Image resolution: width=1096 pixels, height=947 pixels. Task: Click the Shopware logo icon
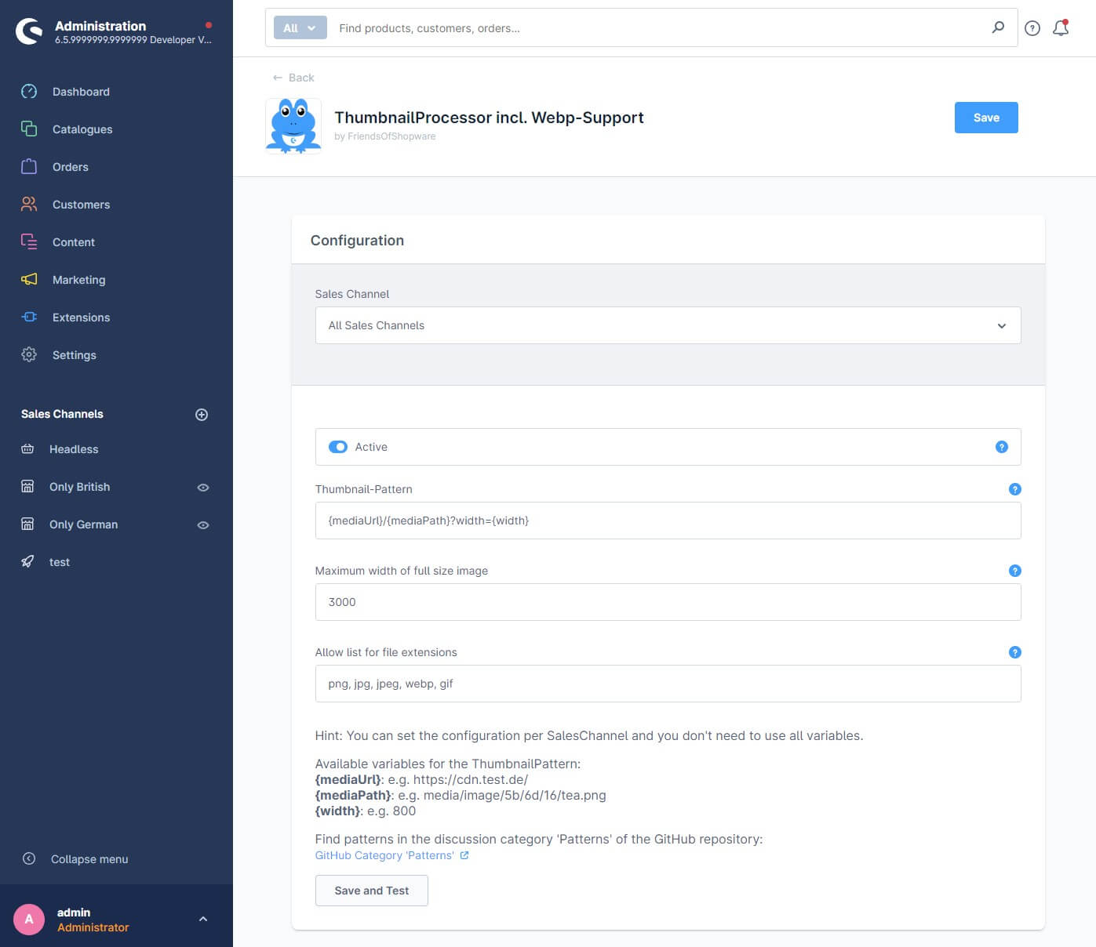(29, 31)
